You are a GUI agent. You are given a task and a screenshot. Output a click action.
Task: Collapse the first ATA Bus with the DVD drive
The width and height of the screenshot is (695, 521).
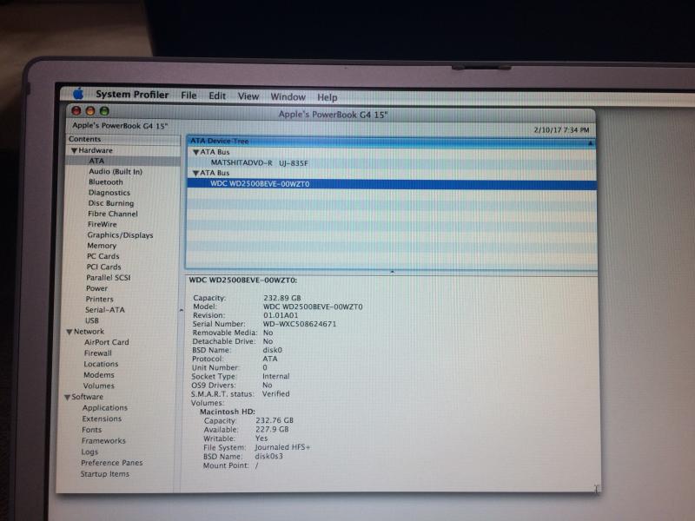(x=195, y=152)
